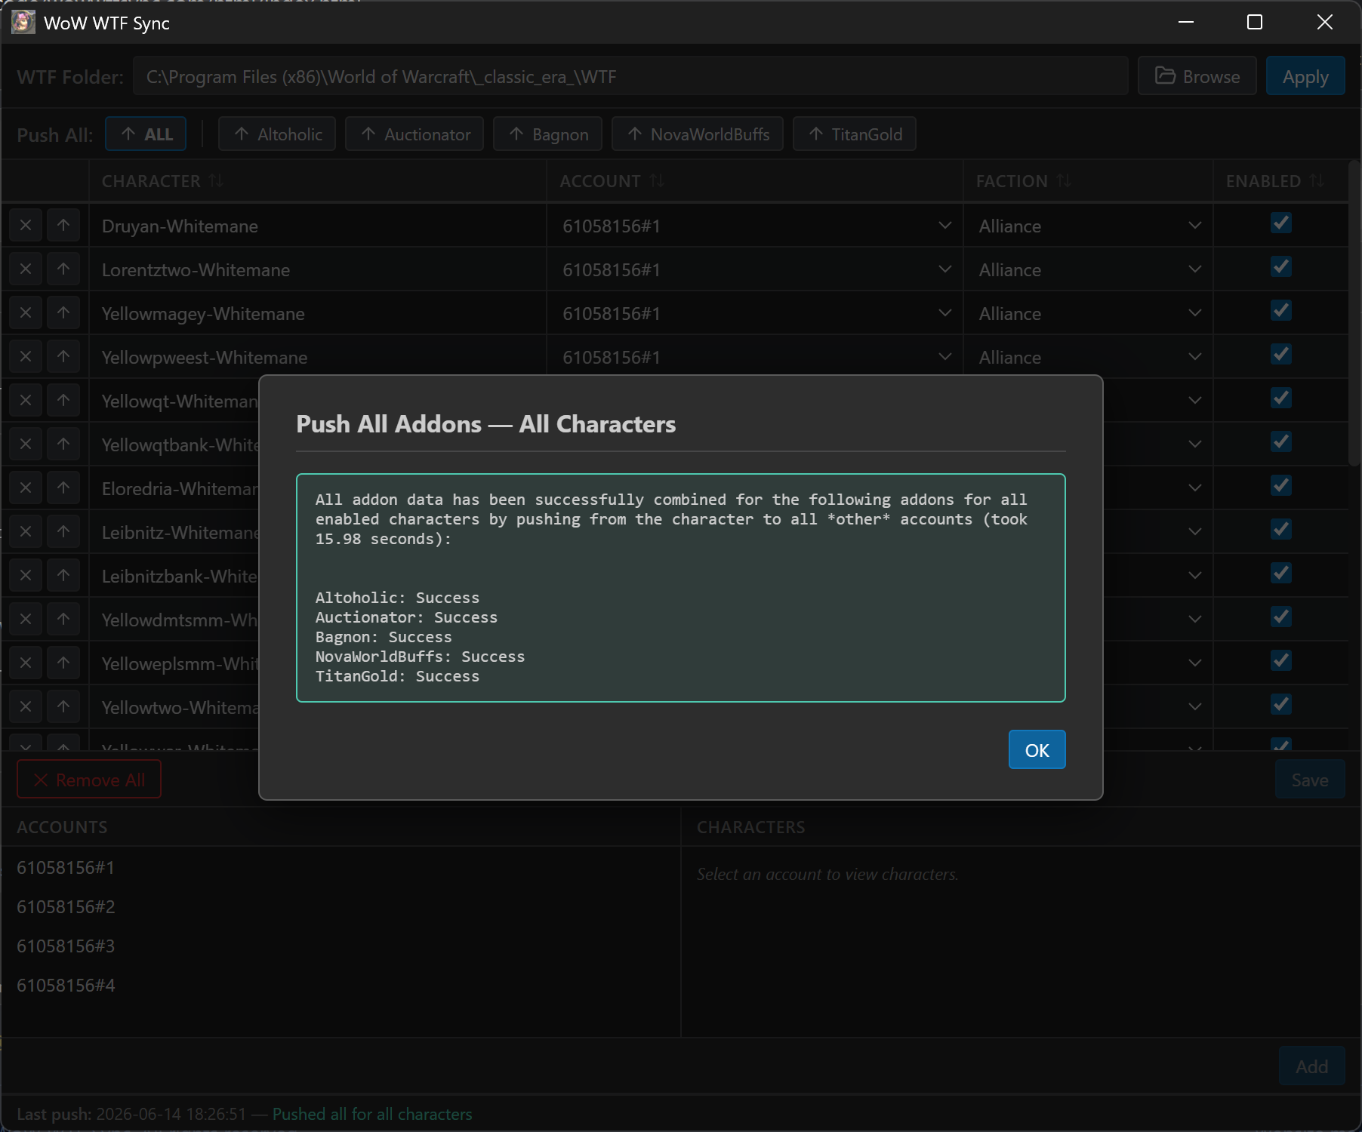Remove Leibnitzbank row with X icon

[26, 575]
